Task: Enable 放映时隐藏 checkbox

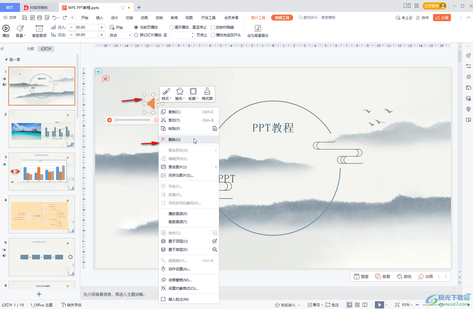Action: click(213, 27)
